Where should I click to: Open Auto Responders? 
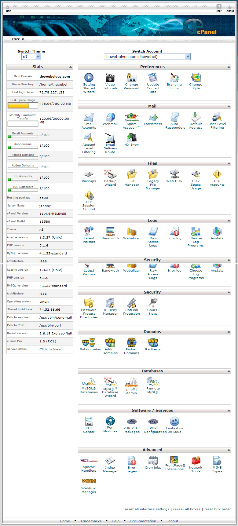click(x=175, y=121)
